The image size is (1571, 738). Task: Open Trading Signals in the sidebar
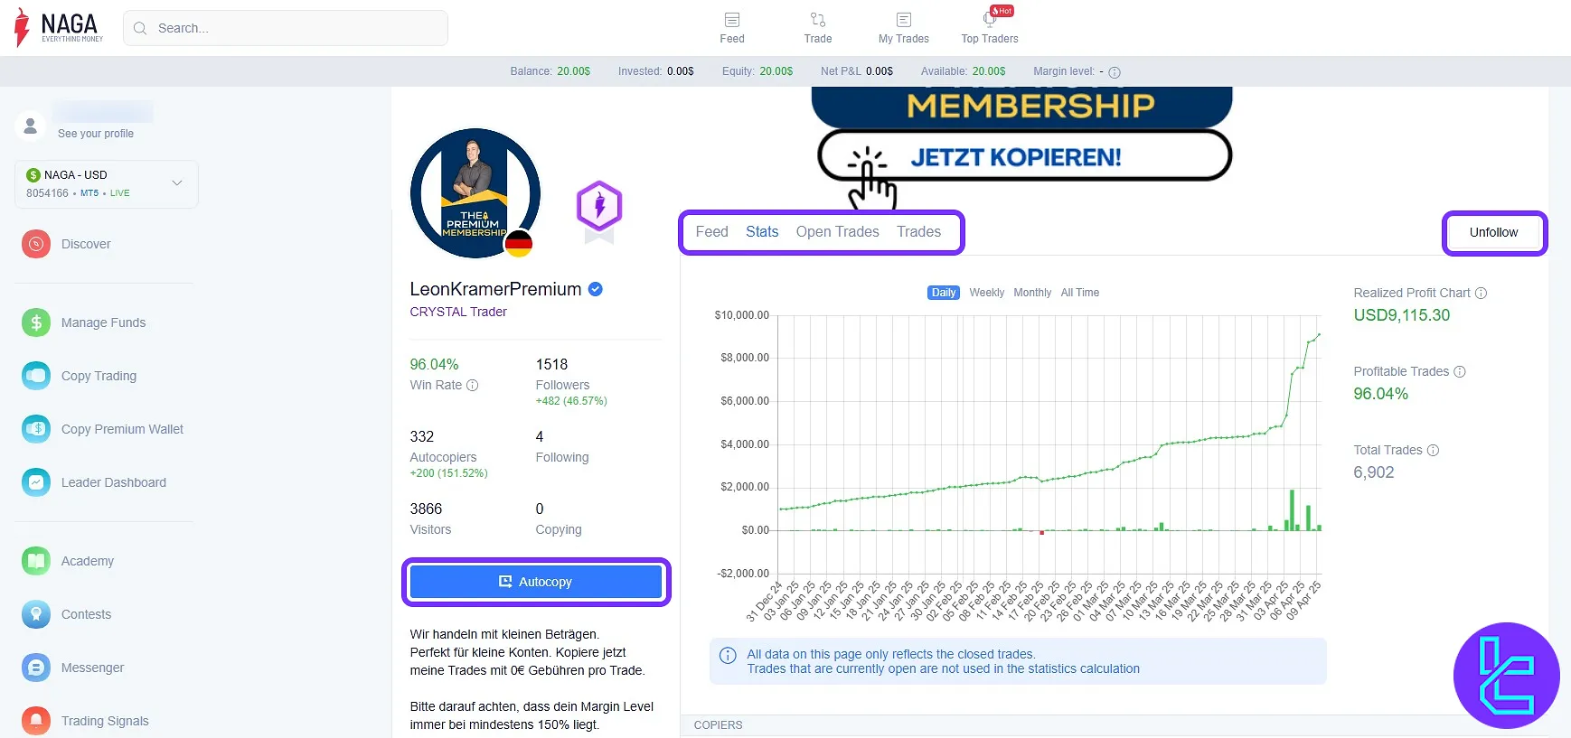(105, 721)
